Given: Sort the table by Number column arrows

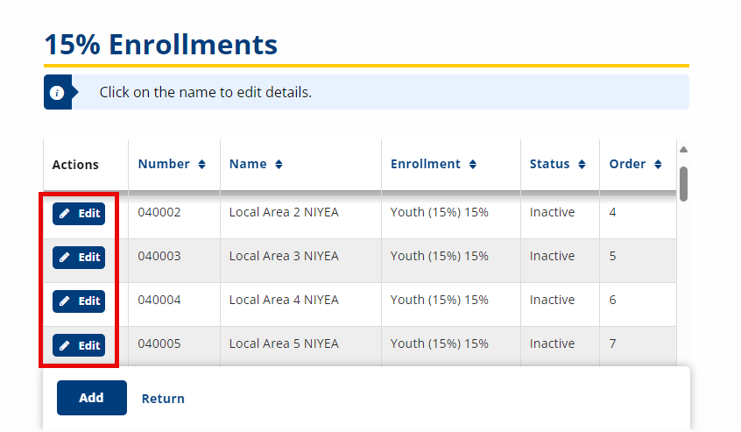Looking at the screenshot, I should 202,165.
